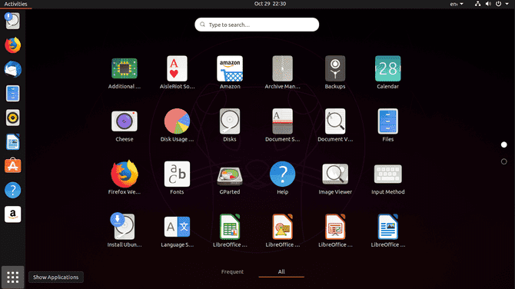This screenshot has width=515, height=289.
Task: Switch to the Frequent tab
Action: [232, 271]
